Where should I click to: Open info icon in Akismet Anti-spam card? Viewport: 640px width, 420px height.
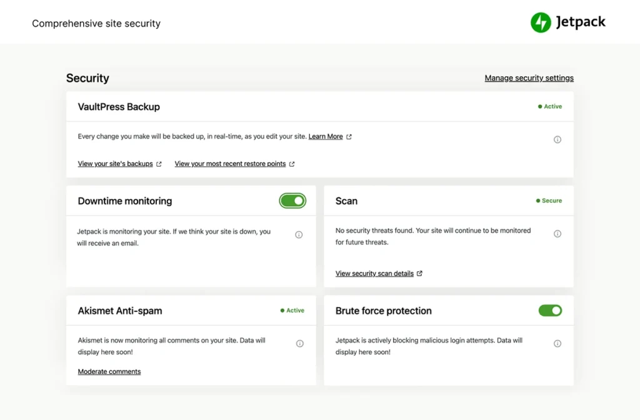299,344
